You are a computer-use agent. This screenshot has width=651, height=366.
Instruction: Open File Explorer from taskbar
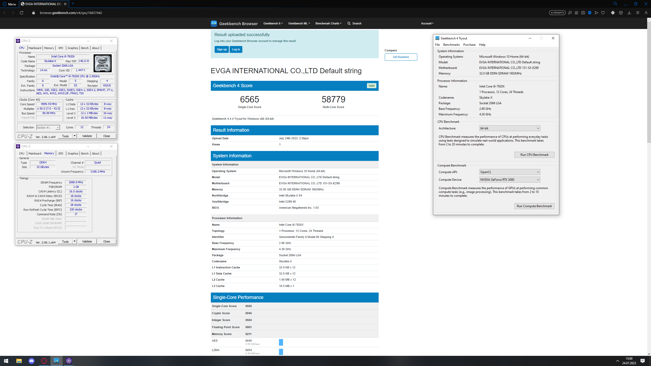[19, 361]
